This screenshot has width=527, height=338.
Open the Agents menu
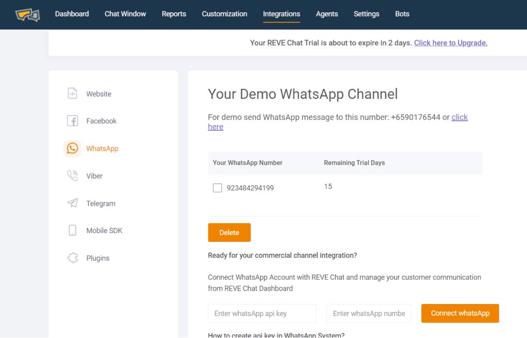pyautogui.click(x=327, y=14)
